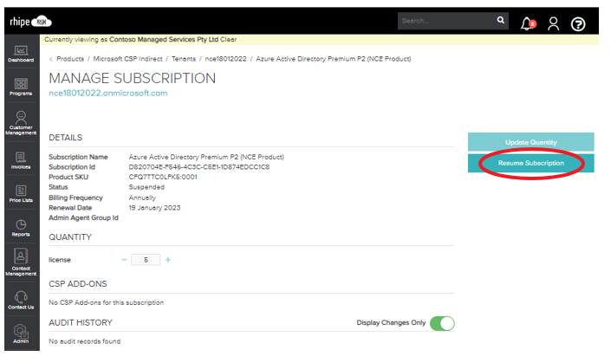Select Product SKU value CFQ7TTC0LFK5:0001
This screenshot has width=611, height=363.
(x=163, y=178)
